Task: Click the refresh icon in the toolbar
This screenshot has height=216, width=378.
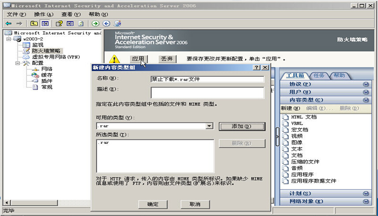Action: [x=81, y=23]
